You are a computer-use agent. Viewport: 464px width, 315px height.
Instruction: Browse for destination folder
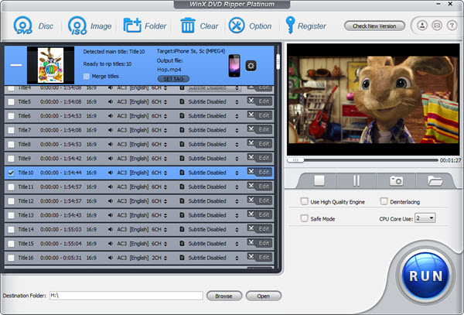(224, 296)
